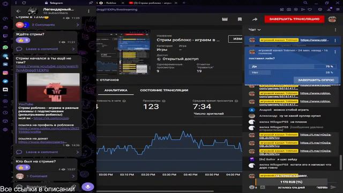
Task: Click the 'ИЗМ' edit stream button
Action: coord(235,39)
